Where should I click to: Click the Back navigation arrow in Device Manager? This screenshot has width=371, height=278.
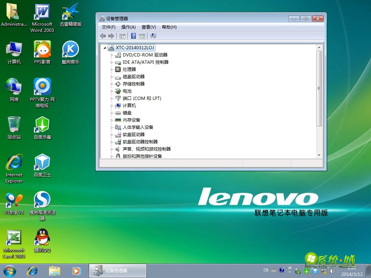pos(103,36)
